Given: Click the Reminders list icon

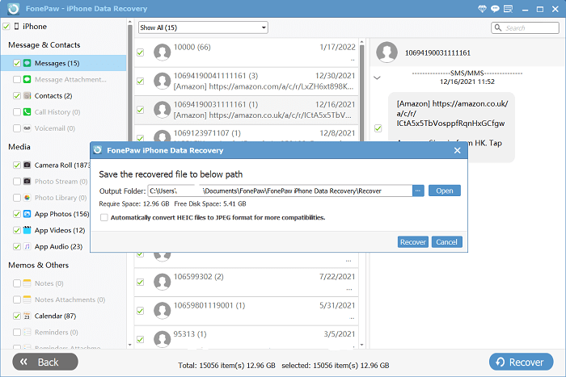Looking at the screenshot, I should 27,332.
